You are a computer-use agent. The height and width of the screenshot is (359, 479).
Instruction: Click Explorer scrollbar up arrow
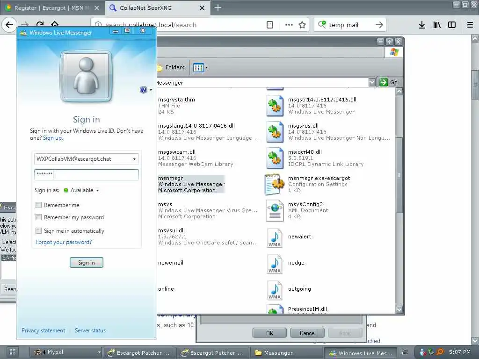[399, 91]
